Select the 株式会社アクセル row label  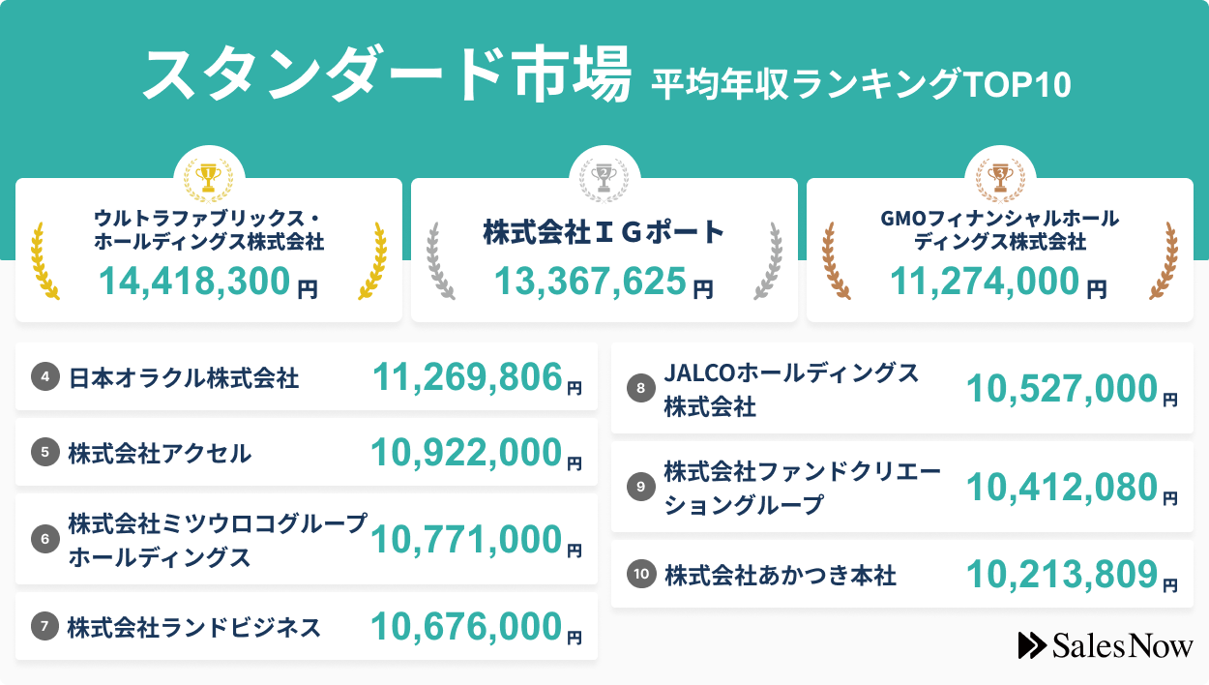point(160,453)
